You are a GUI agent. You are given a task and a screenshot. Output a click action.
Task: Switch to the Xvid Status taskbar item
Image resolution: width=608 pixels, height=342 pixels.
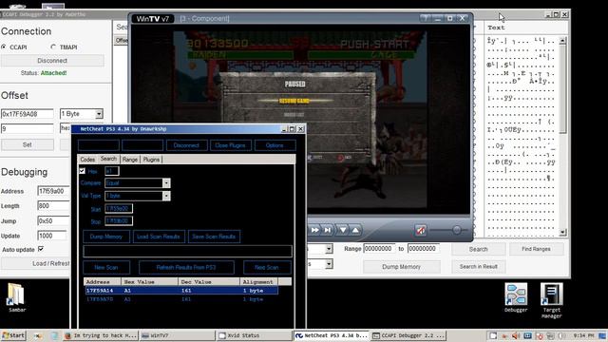point(254,335)
